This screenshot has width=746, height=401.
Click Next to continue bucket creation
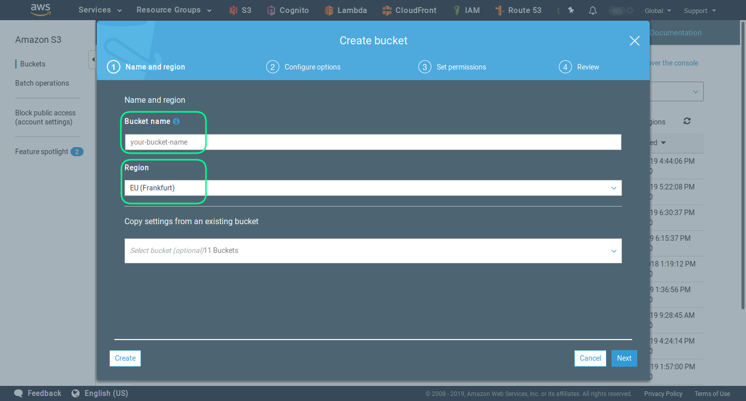coord(624,358)
